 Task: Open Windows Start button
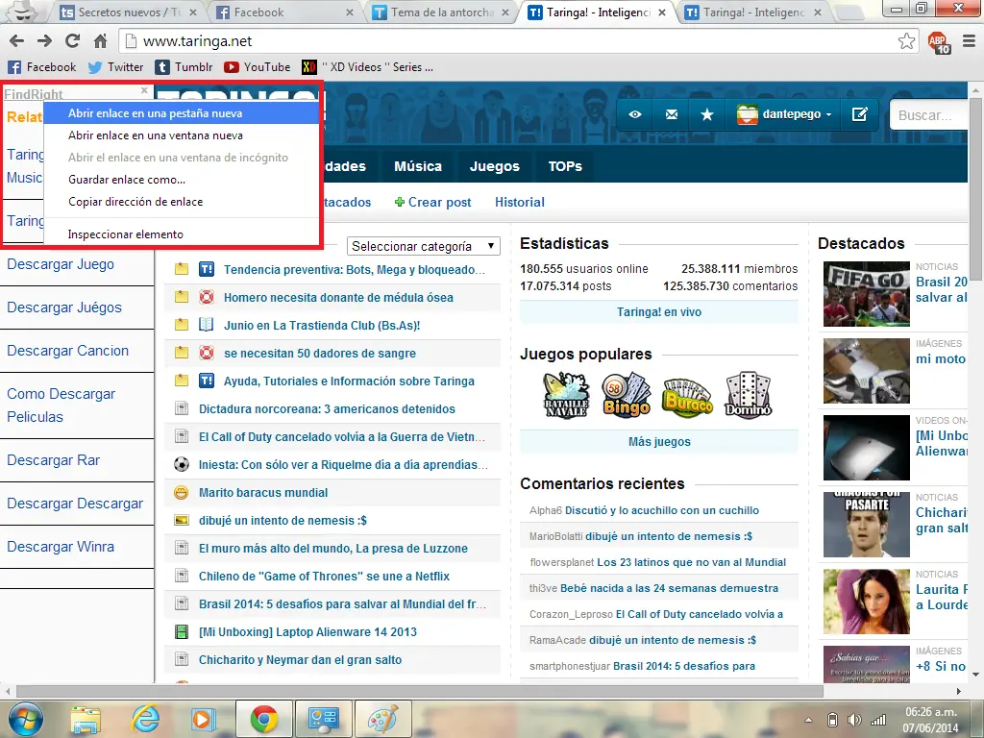(x=26, y=719)
